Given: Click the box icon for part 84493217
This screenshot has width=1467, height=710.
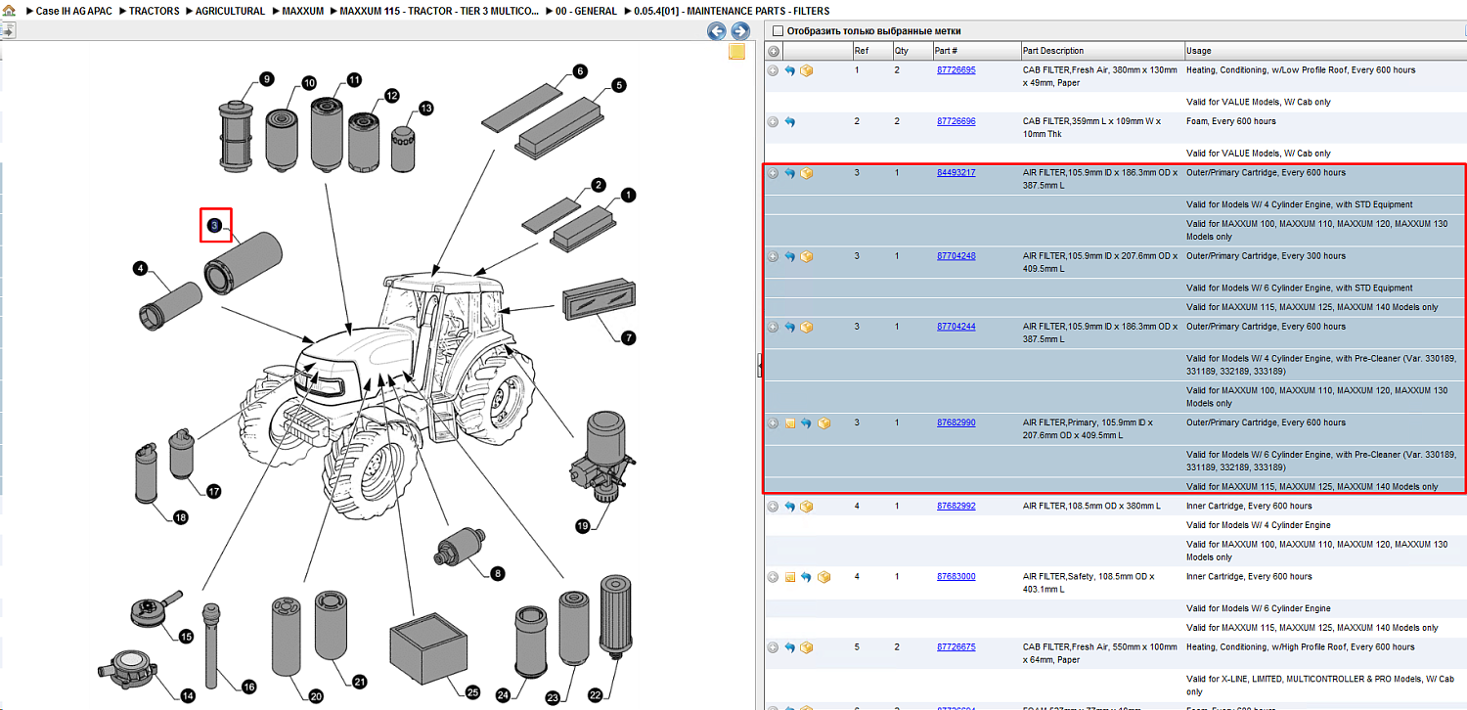Looking at the screenshot, I should tap(807, 173).
